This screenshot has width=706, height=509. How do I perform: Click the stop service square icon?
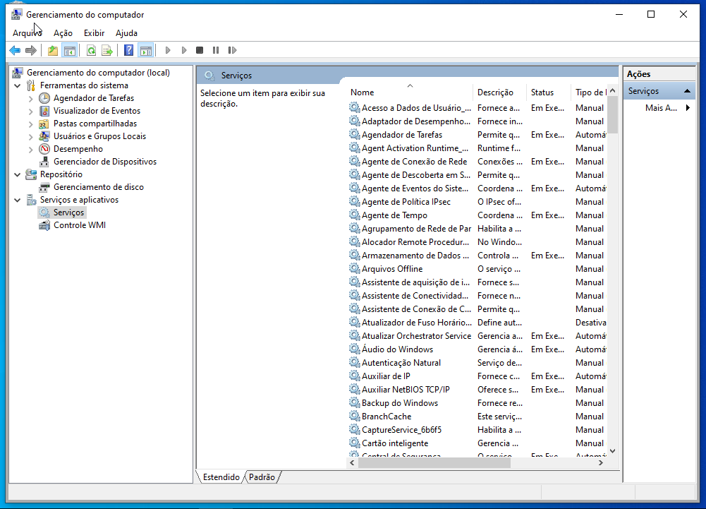[200, 50]
